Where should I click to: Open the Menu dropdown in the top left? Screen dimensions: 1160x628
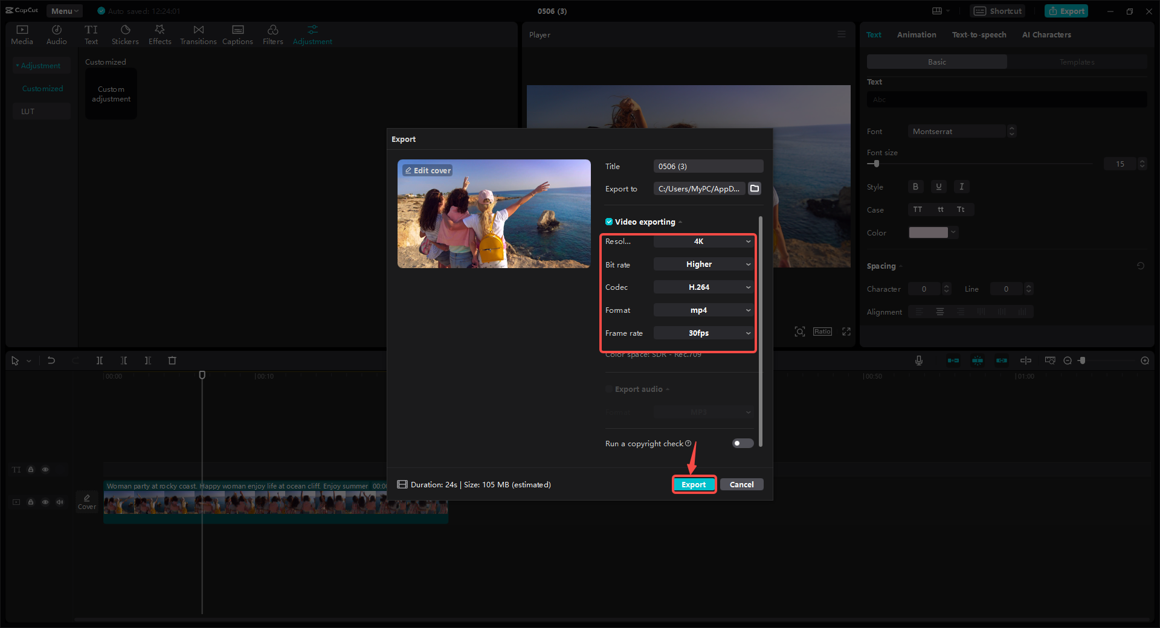click(x=64, y=10)
